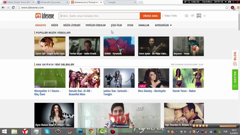
Task: Open ÇİZGİ FİLM menu item
Action: (x=116, y=25)
